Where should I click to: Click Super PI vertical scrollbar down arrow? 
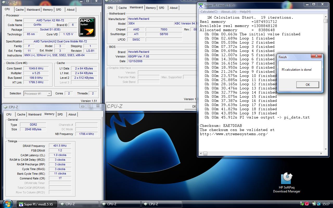coord(326,149)
